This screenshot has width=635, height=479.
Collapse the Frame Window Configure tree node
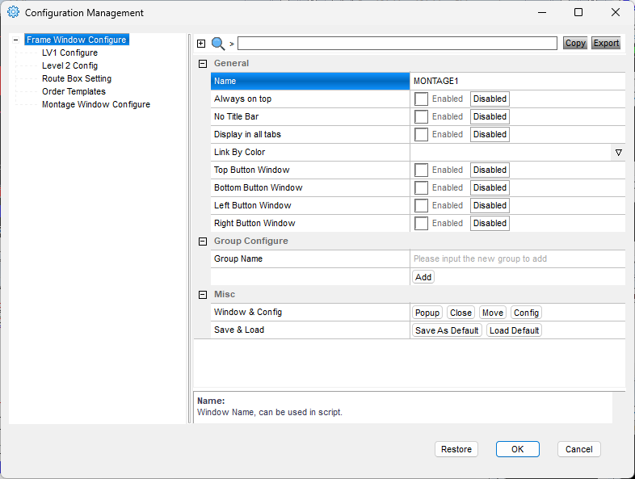(x=16, y=40)
